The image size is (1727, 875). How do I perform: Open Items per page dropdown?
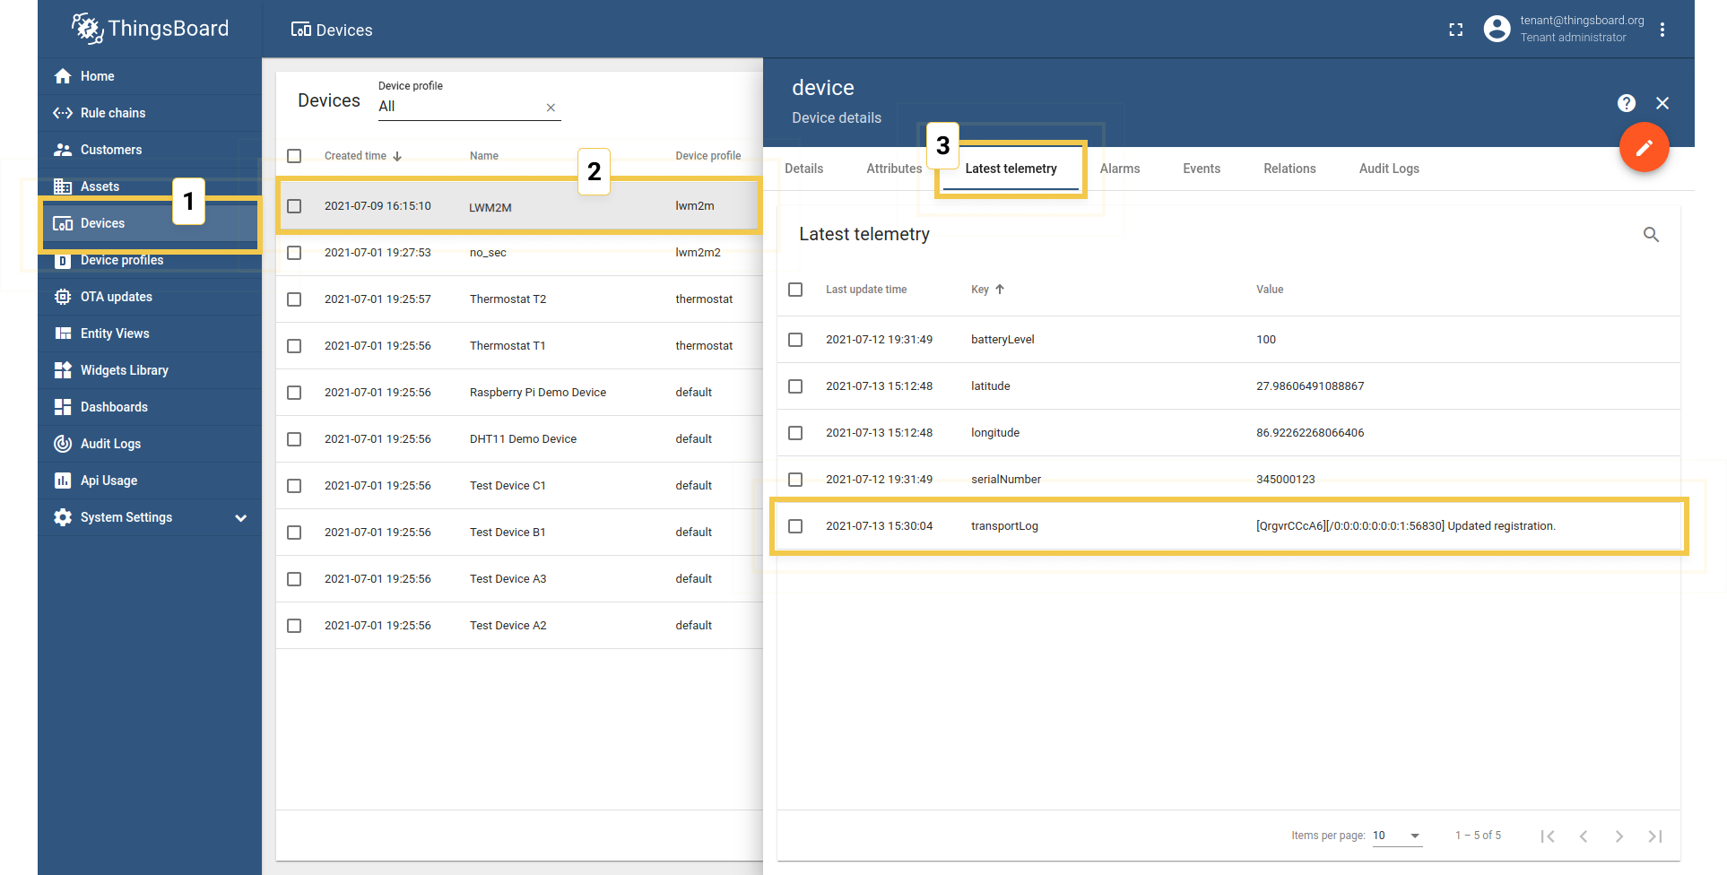1396,836
